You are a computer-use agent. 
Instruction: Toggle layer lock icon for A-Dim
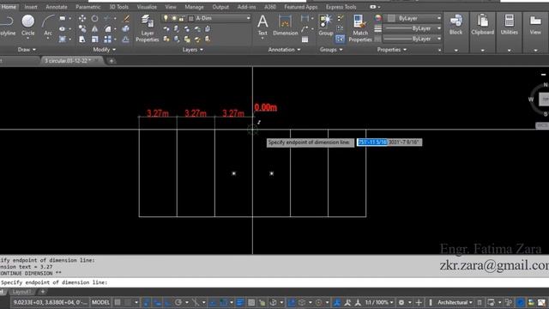click(181, 18)
